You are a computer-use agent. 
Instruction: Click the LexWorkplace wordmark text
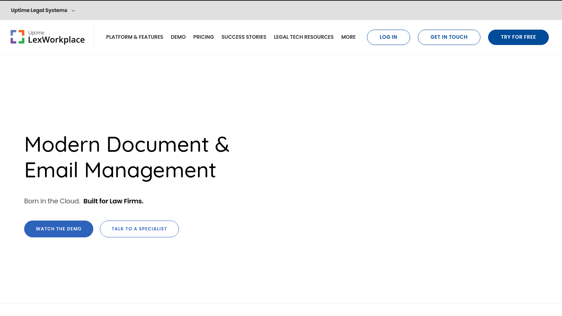tap(56, 40)
